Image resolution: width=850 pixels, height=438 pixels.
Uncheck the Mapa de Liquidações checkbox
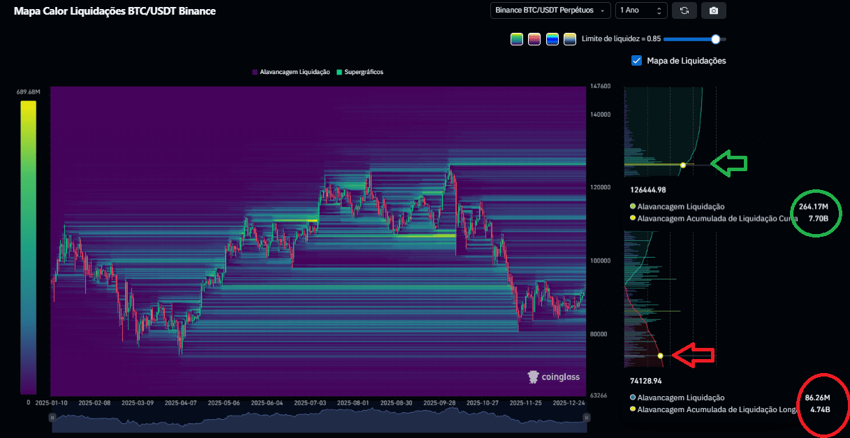(636, 61)
